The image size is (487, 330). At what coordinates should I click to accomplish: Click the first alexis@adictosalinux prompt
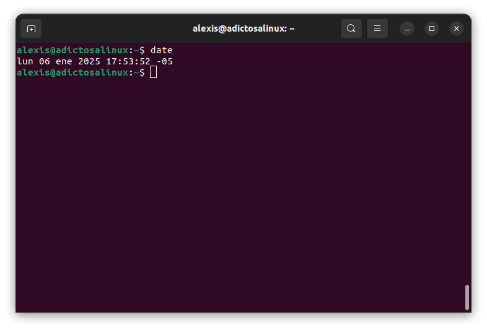click(x=73, y=50)
